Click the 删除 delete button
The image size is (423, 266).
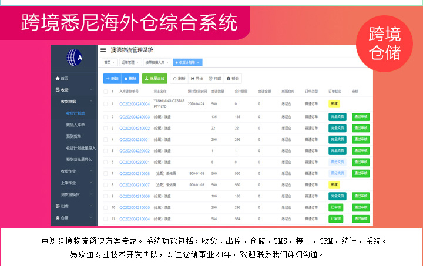coord(130,78)
